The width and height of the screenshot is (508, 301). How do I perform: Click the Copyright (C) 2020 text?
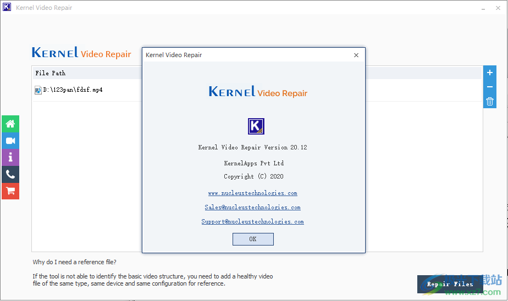point(253,176)
